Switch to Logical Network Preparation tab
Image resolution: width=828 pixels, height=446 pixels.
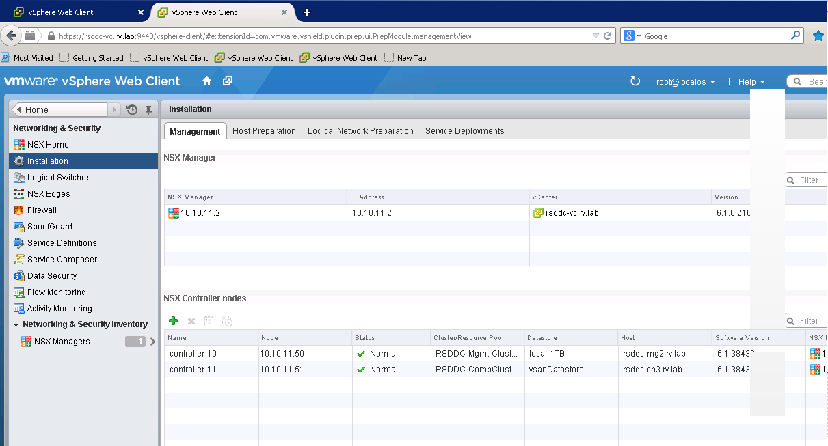pyautogui.click(x=360, y=131)
